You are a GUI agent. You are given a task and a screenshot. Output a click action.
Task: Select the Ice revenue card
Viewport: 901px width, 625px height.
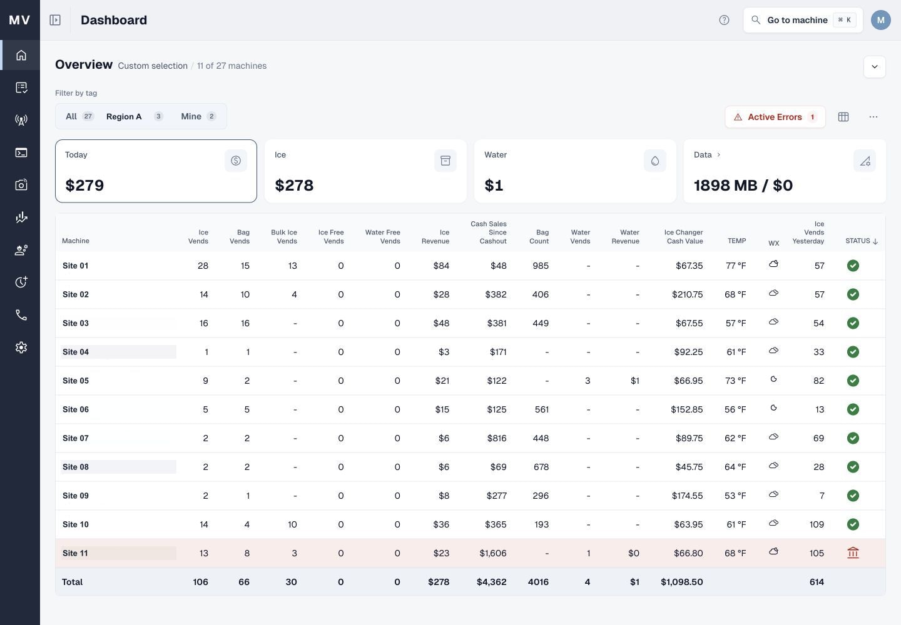click(x=365, y=171)
